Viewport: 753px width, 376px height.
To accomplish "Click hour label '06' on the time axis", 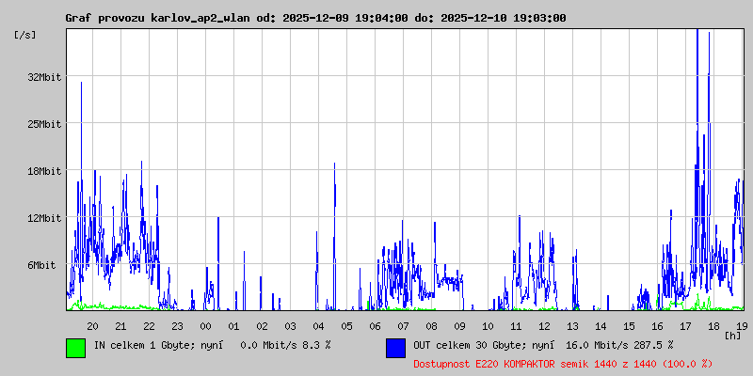I will click(x=375, y=326).
